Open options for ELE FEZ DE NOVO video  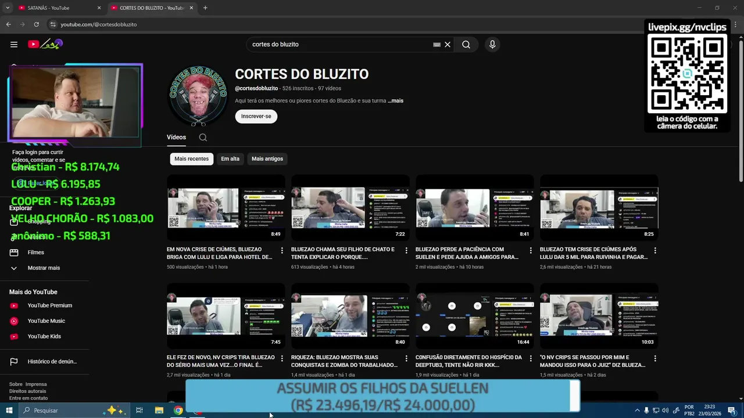tap(282, 358)
